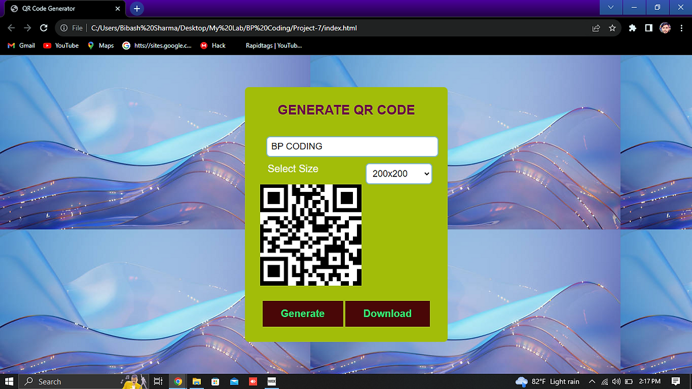Image resolution: width=692 pixels, height=389 pixels.
Task: Expand the tab search chevron
Action: [611, 7]
